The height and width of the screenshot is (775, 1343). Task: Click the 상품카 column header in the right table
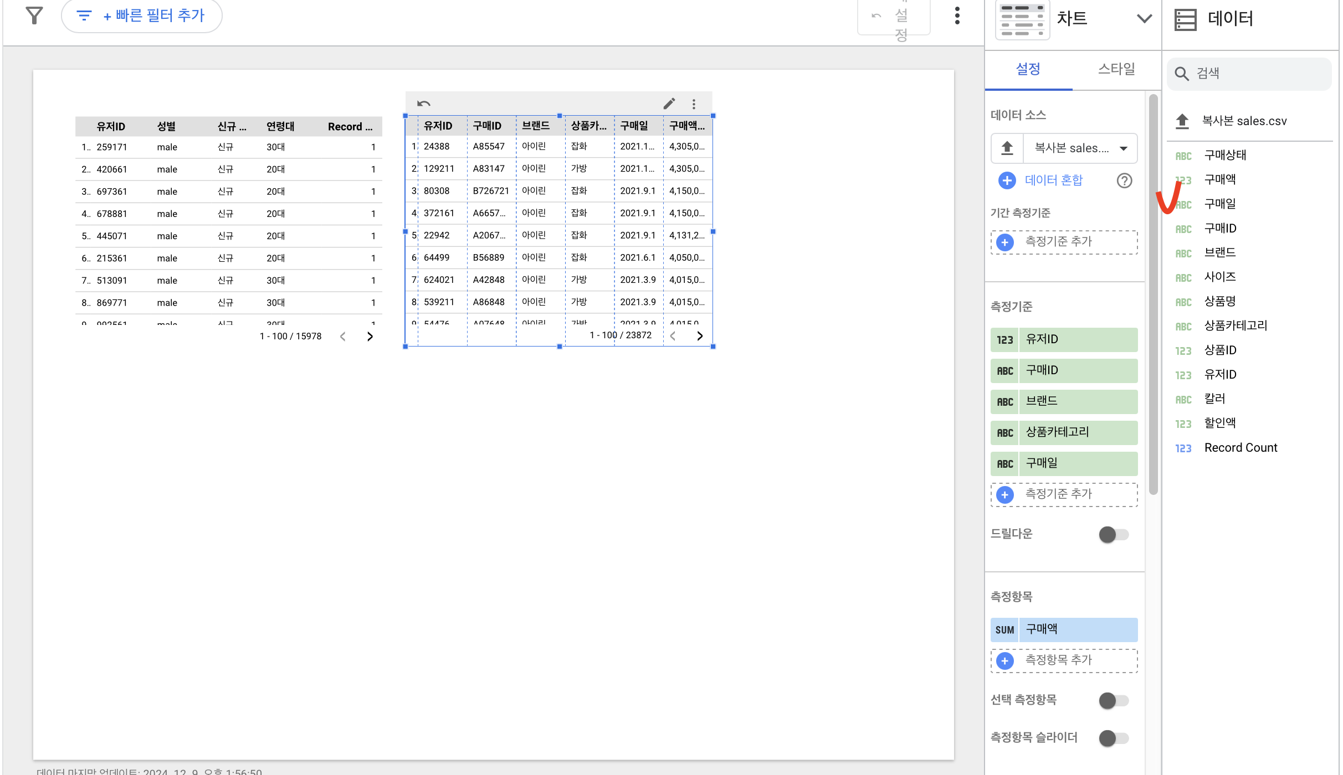point(588,126)
